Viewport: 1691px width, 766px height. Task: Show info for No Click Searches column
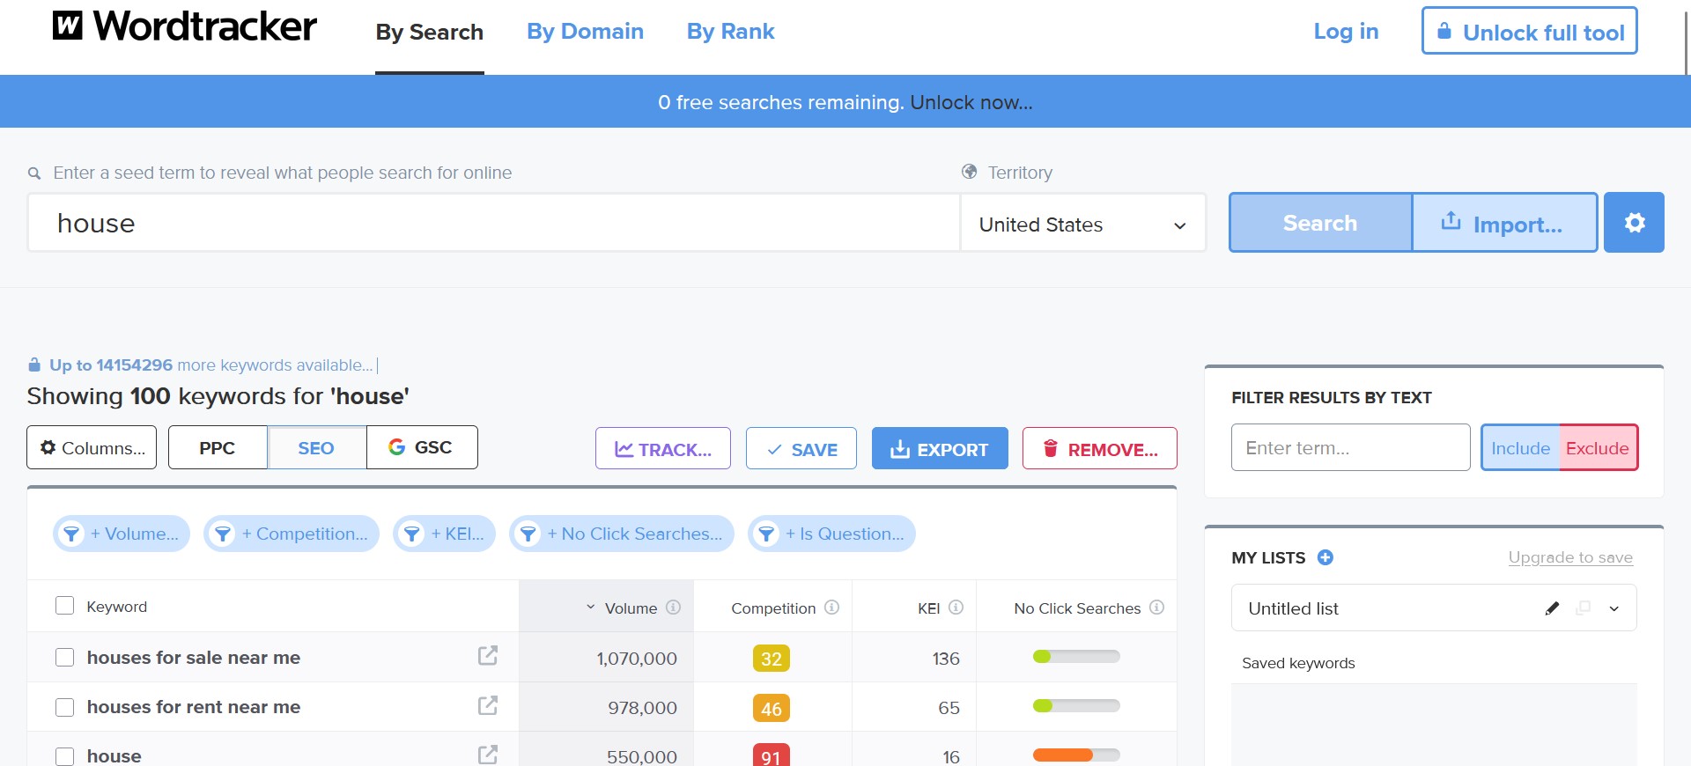pyautogui.click(x=1156, y=608)
